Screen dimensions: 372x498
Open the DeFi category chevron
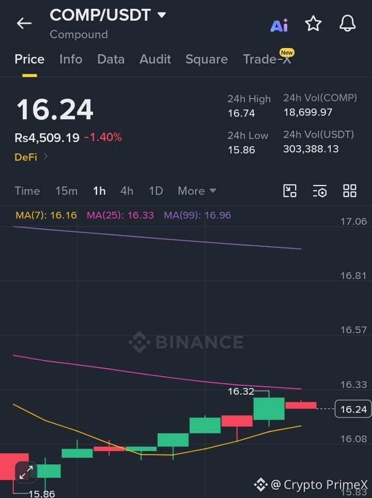coord(45,156)
